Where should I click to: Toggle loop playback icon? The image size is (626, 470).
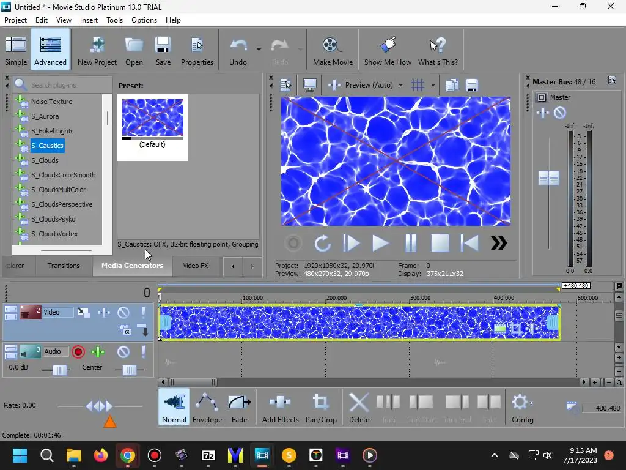click(x=322, y=243)
